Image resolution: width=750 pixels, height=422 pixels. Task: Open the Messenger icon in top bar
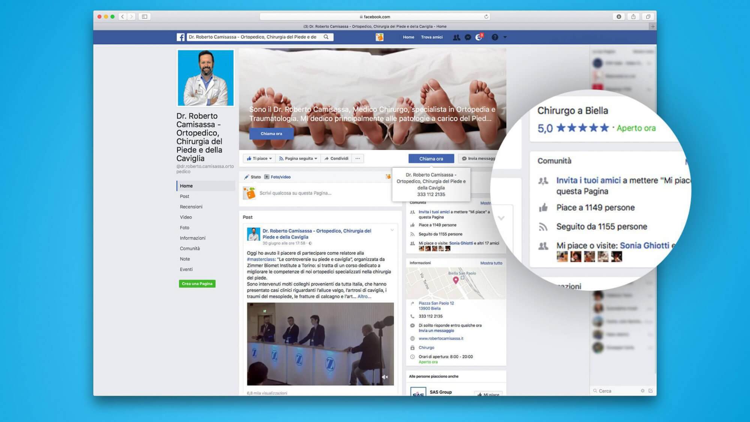coord(468,37)
